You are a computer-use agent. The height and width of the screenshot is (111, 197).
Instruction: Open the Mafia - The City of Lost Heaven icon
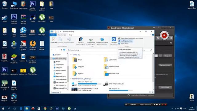(23, 45)
